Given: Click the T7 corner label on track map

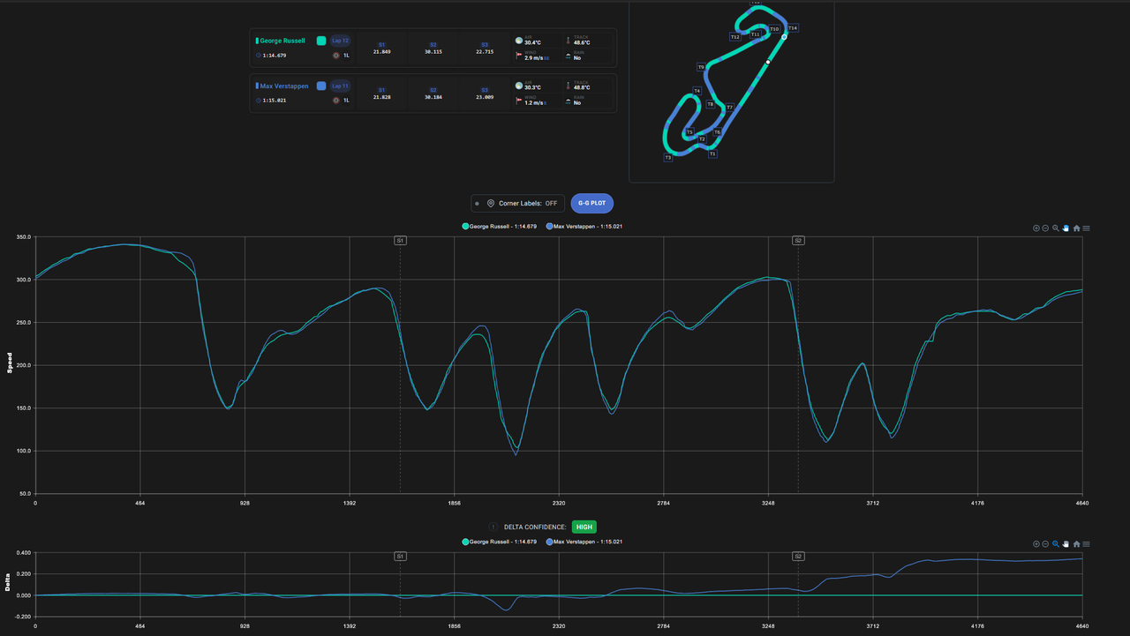Looking at the screenshot, I should click(729, 107).
